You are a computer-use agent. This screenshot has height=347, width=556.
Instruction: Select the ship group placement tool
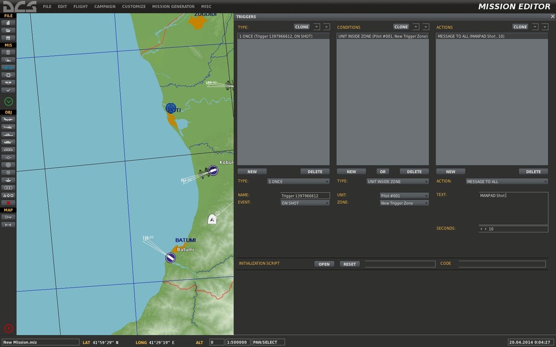click(x=8, y=134)
